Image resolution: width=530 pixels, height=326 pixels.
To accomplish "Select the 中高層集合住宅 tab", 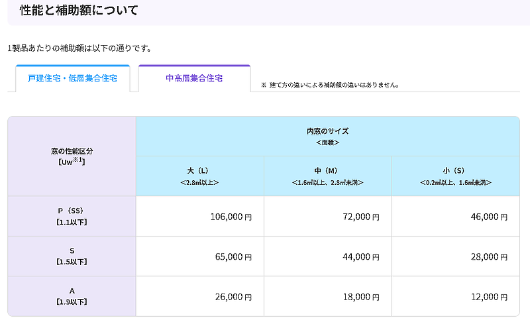I will [x=194, y=78].
